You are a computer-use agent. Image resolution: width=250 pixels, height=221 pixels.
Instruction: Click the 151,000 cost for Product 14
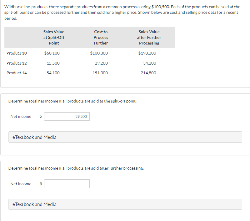coord(100,73)
